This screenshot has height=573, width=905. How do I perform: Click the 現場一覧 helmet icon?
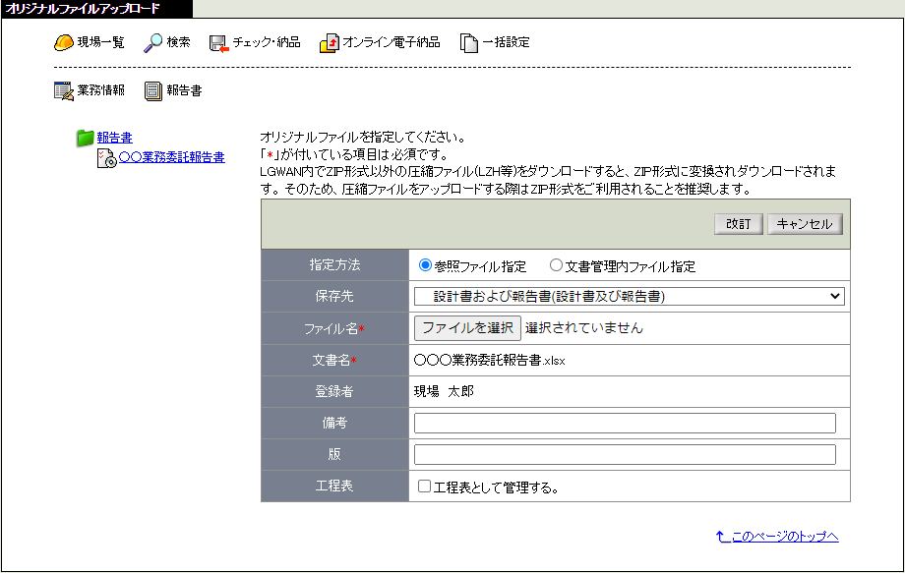coord(64,42)
